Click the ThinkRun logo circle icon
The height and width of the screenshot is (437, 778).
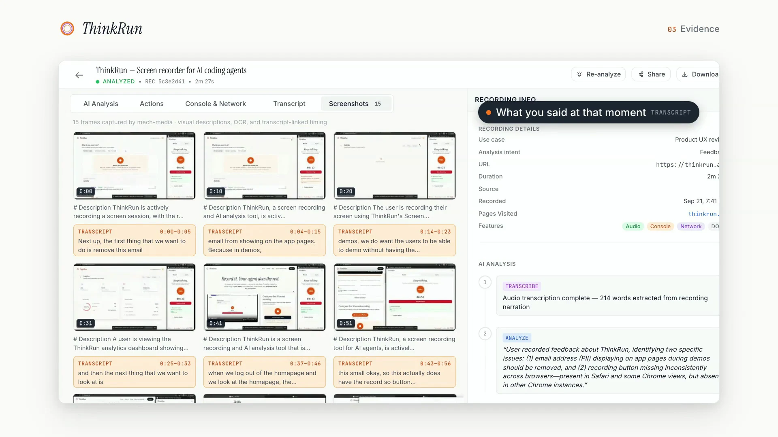(67, 28)
